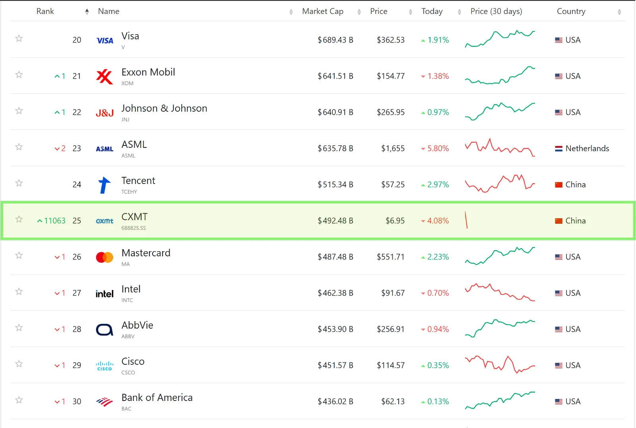The height and width of the screenshot is (428, 636).
Task: Sort table by Market Cap column
Action: (x=323, y=12)
